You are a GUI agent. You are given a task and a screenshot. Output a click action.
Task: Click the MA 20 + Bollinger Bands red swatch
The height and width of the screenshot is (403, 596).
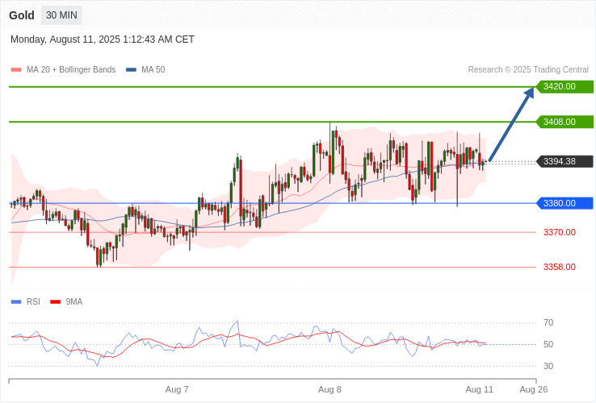16,70
